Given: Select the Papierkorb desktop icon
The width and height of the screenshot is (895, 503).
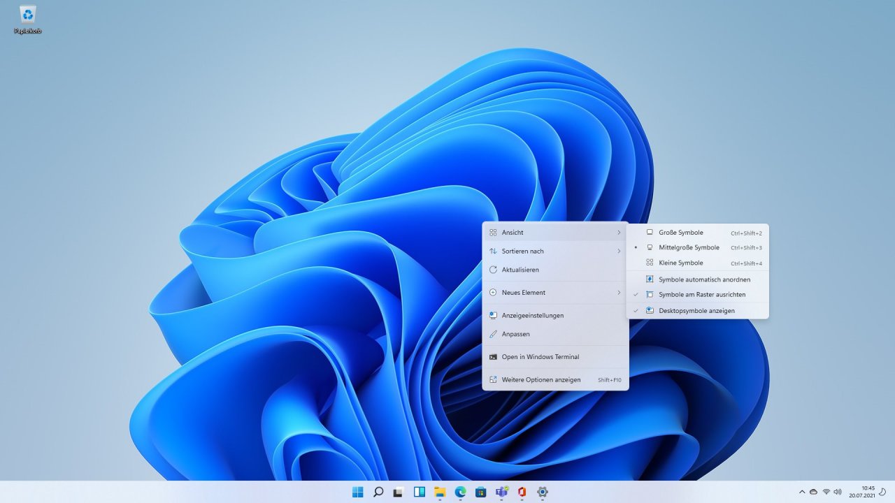Looking at the screenshot, I should tap(28, 20).
